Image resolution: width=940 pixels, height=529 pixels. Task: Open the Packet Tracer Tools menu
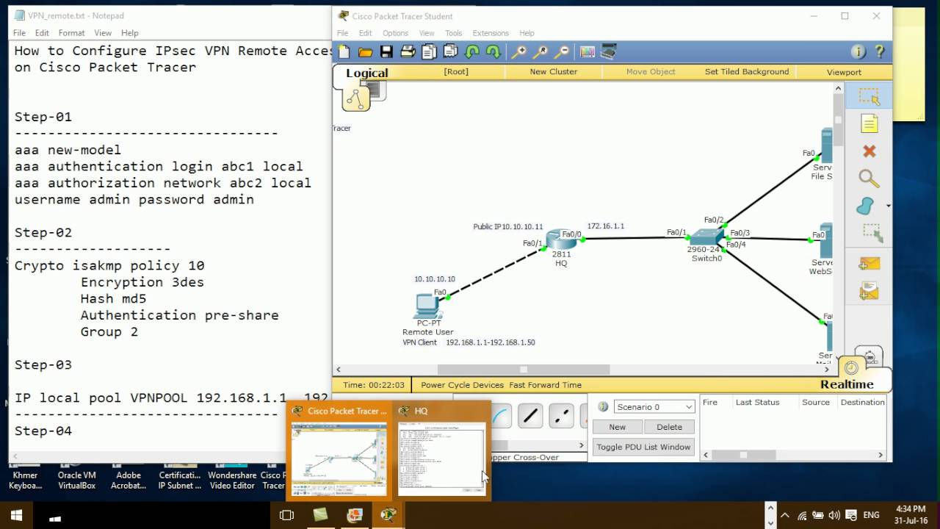[x=454, y=33]
